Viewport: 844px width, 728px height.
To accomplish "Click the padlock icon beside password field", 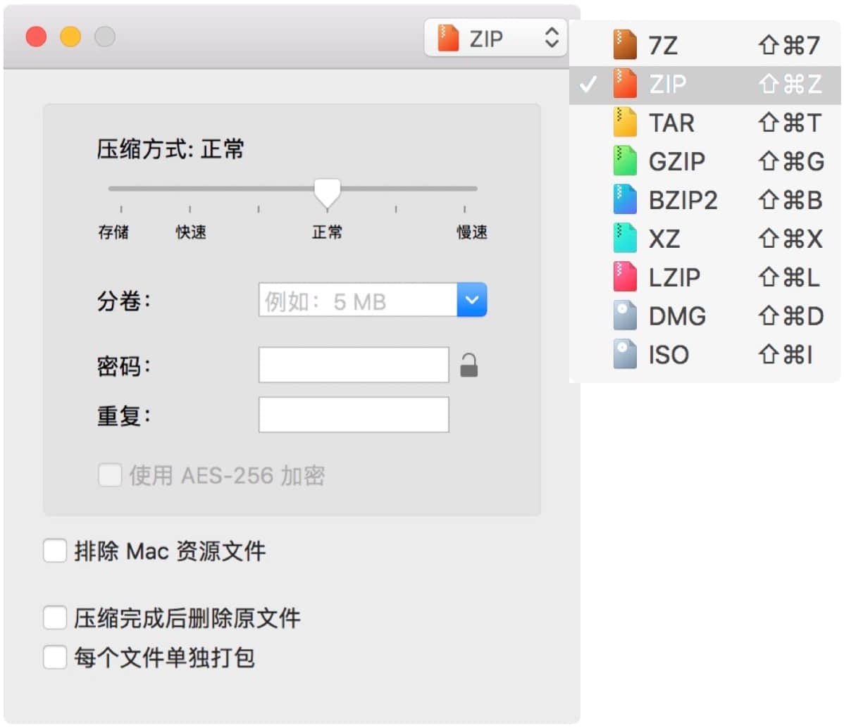I will click(x=468, y=365).
